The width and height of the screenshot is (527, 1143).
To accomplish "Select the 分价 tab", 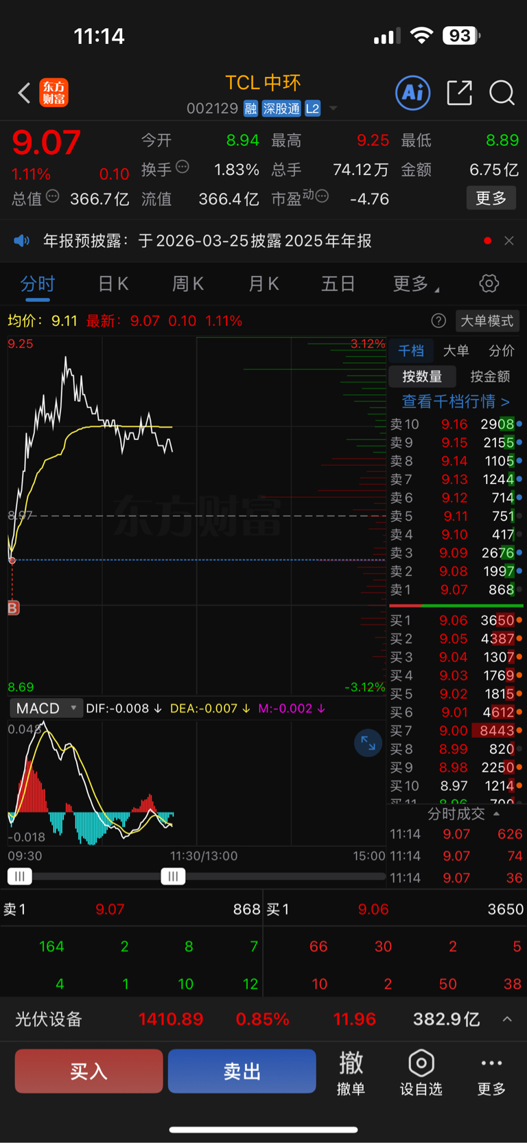I will pyautogui.click(x=502, y=351).
